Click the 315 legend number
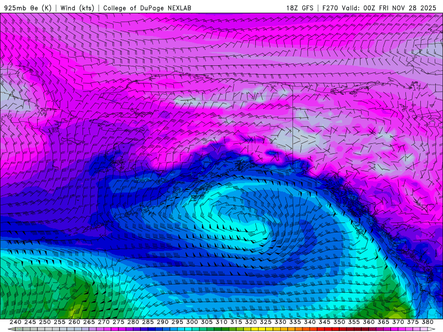Image resolution: width=443 pixels, height=332 pixels. [236, 322]
